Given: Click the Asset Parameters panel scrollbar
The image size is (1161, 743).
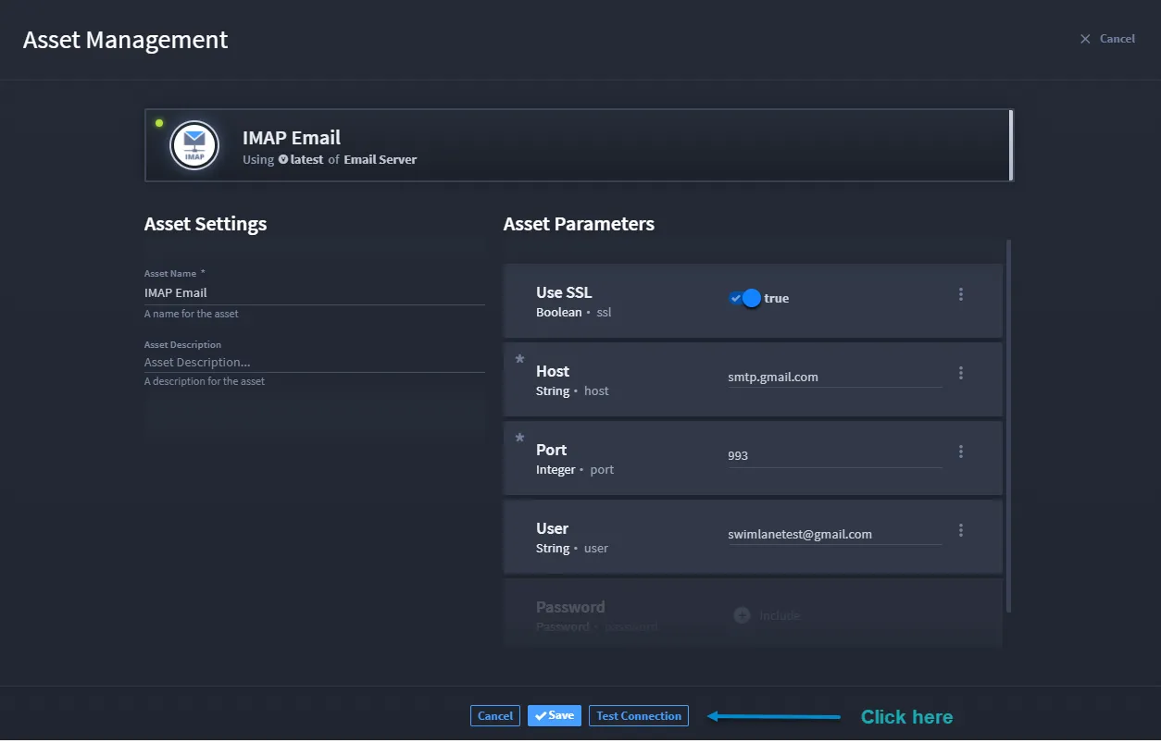Looking at the screenshot, I should [1008, 426].
